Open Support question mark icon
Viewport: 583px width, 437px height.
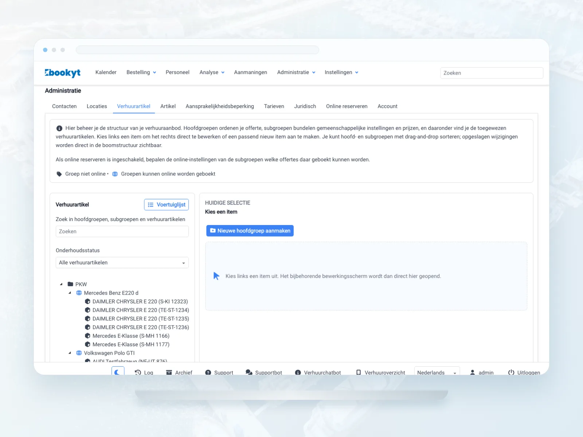pos(208,373)
